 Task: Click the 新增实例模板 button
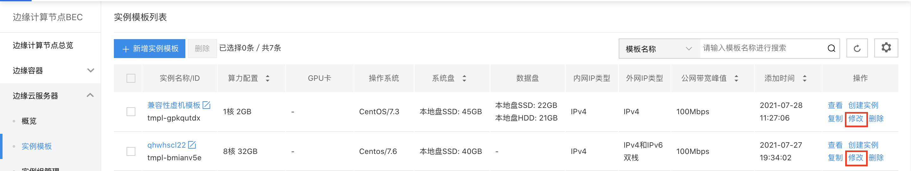click(150, 49)
